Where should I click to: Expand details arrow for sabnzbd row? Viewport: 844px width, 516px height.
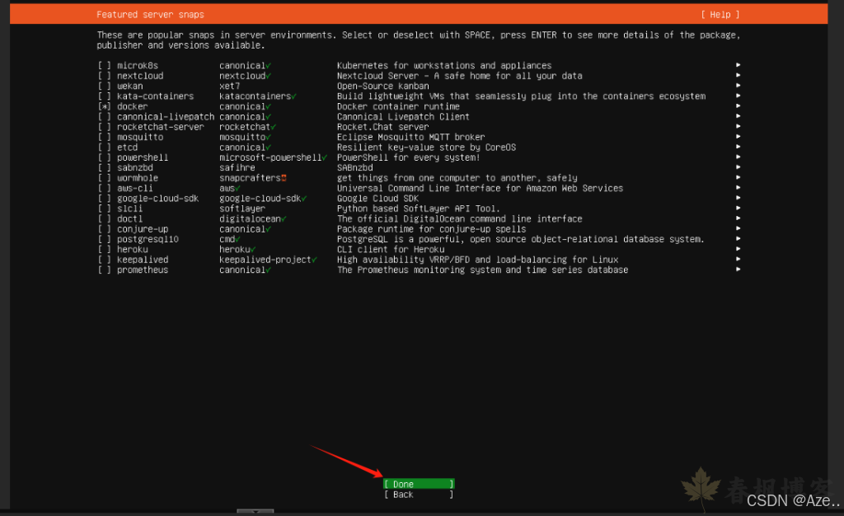tap(738, 167)
